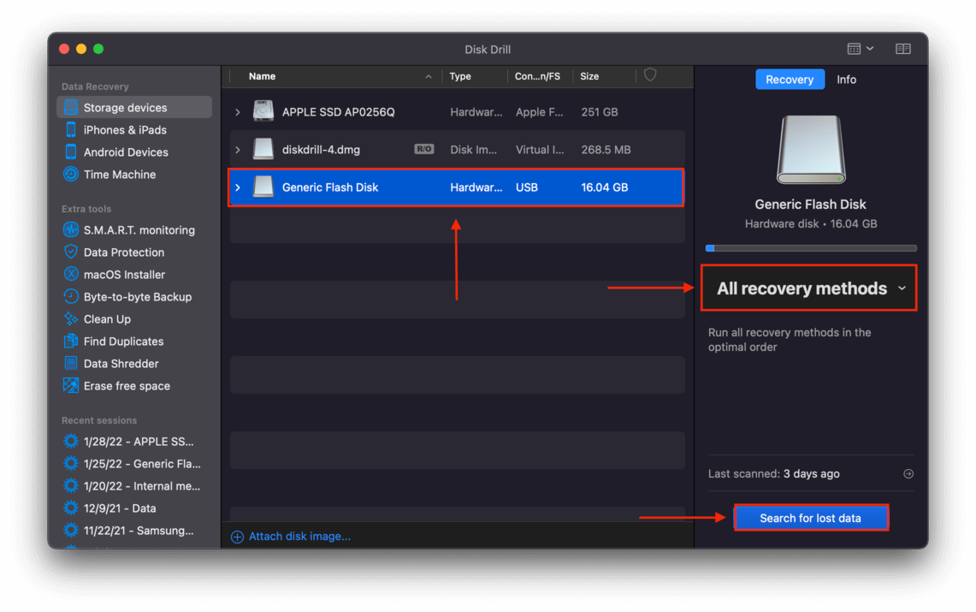Open the S.M.A.R.T. monitoring icon
Screen dimensions: 976x612
[x=71, y=229]
